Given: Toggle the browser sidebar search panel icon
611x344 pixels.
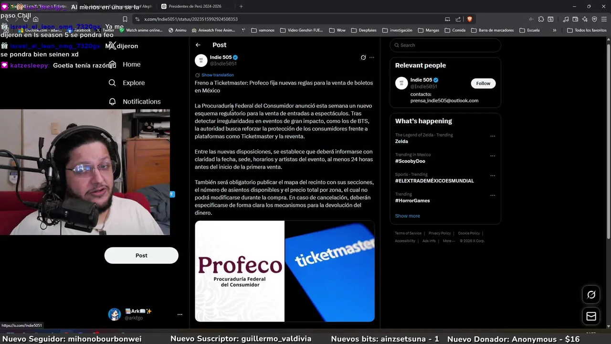Looking at the screenshot, I should [550, 19].
